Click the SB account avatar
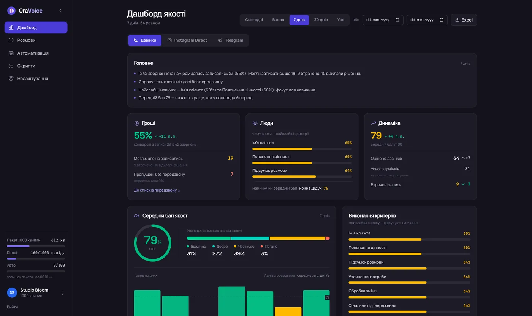Image resolution: width=532 pixels, height=316 pixels. [12, 292]
